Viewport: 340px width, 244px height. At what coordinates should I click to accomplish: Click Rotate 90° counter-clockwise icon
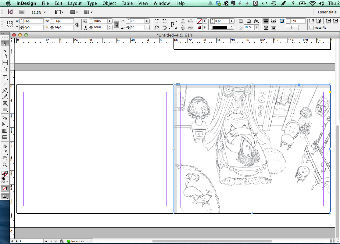164,21
